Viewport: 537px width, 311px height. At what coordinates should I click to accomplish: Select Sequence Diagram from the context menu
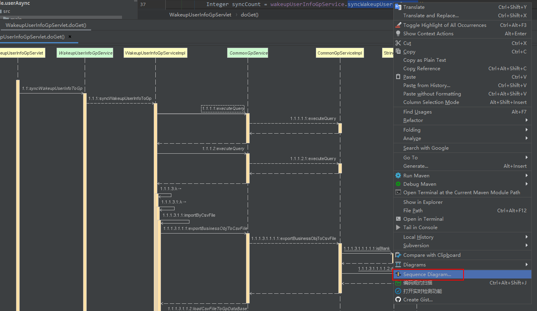click(x=425, y=274)
